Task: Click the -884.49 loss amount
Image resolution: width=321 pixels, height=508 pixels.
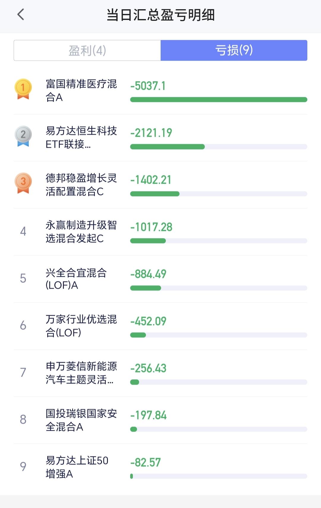Action: pyautogui.click(x=148, y=274)
